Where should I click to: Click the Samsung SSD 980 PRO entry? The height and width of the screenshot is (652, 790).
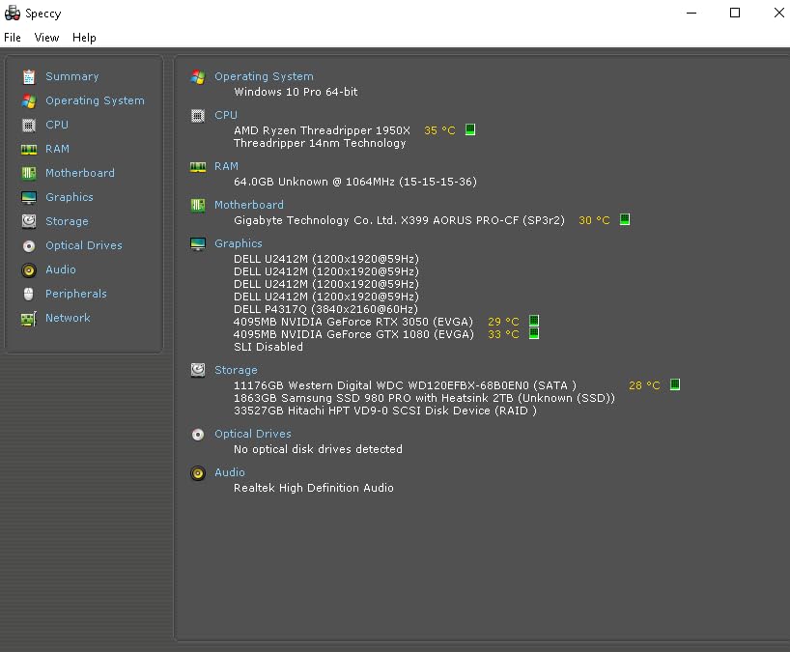point(424,398)
